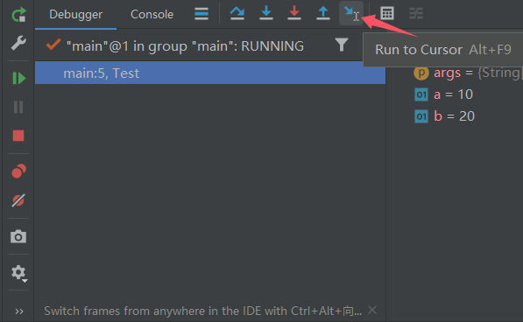Select stack frame main:5, Test
This screenshot has height=322, width=523.
click(x=210, y=73)
